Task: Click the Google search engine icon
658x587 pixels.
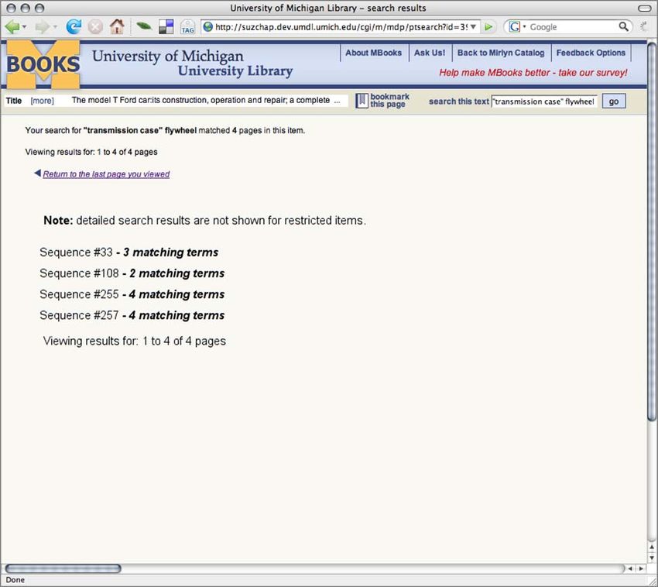Action: coord(515,27)
